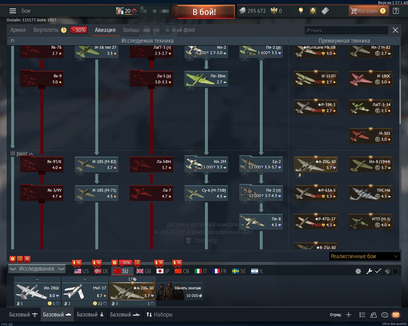Viewport: 408px width, 326px height.
Task: Click the golden eagles balance icon
Action: coord(274,11)
